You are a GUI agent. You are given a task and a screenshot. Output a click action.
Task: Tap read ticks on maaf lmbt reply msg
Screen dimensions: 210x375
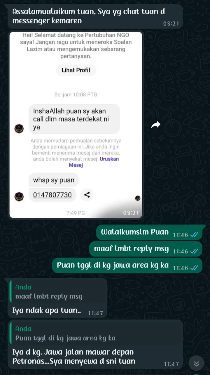(194, 251)
